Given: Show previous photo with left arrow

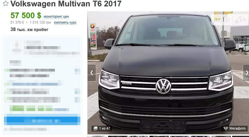Looking at the screenshot, I should click(92, 73).
